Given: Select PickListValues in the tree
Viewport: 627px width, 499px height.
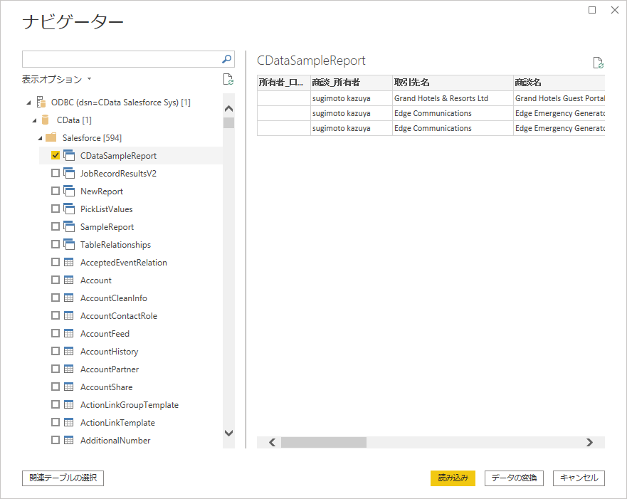Looking at the screenshot, I should pyautogui.click(x=106, y=209).
